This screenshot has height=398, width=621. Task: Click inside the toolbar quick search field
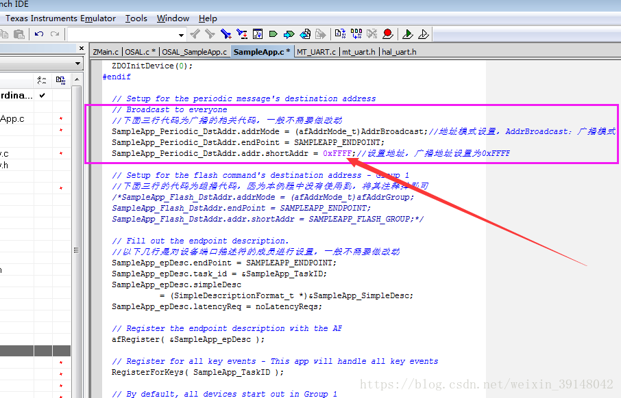(123, 35)
